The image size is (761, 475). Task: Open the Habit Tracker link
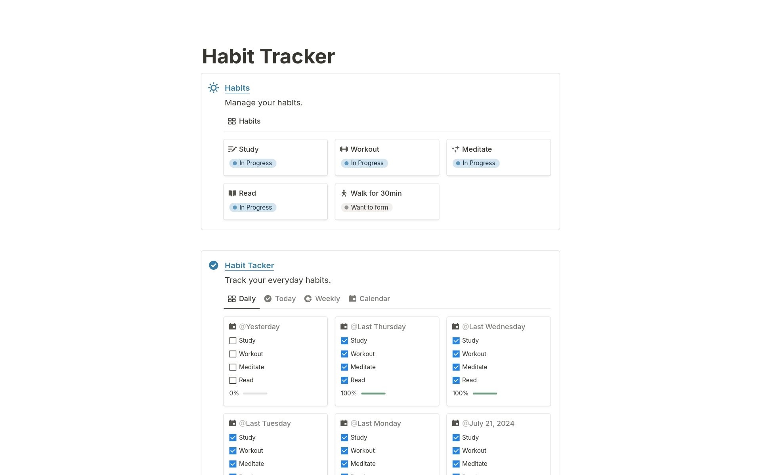[x=249, y=265]
